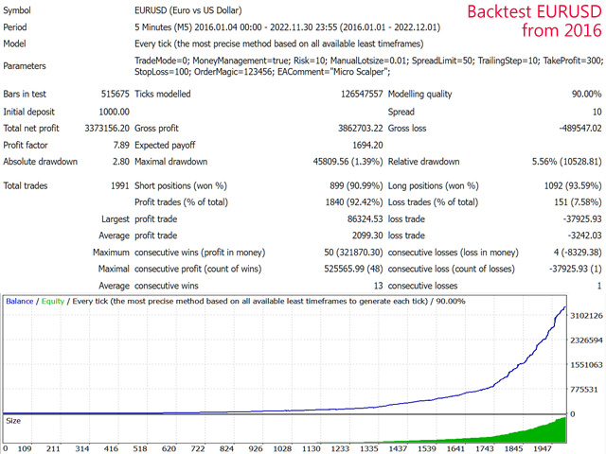Select the average loss trade value -3242.03
Viewport: 606px width, 454px height.
pyautogui.click(x=585, y=236)
